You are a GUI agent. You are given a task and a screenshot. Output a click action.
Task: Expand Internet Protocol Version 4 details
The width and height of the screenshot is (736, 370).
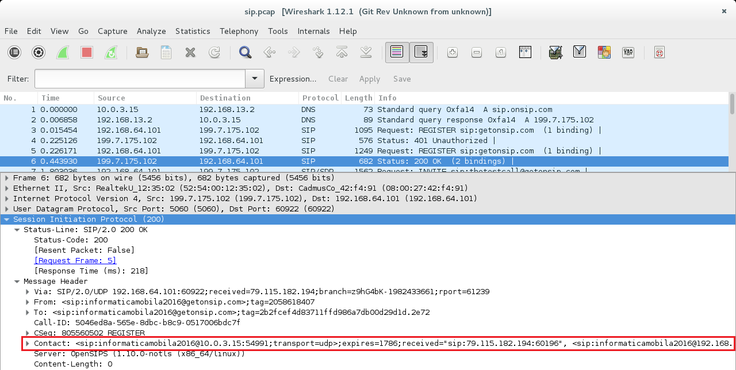(6, 198)
